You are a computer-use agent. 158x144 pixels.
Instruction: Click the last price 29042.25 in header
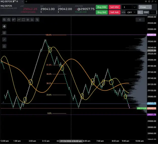coord(30,9)
